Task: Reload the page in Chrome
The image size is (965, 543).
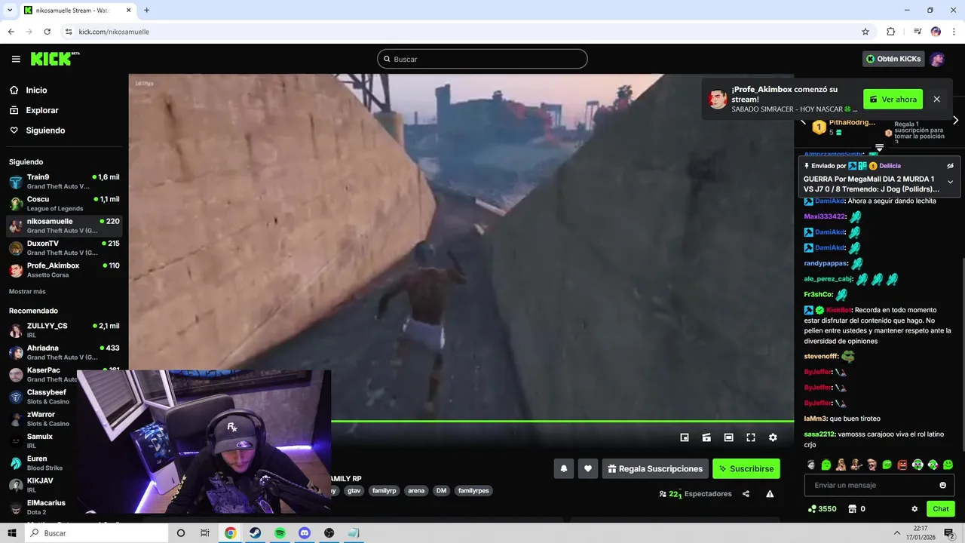Action: (x=47, y=32)
